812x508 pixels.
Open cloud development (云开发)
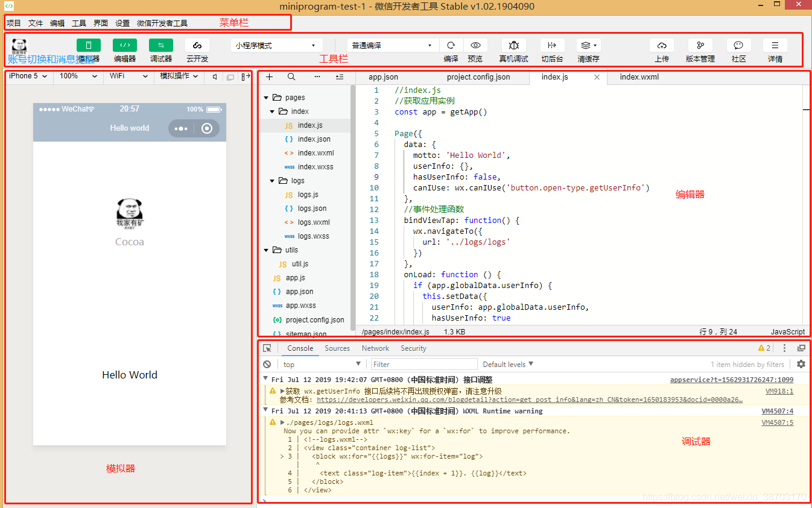coord(197,45)
